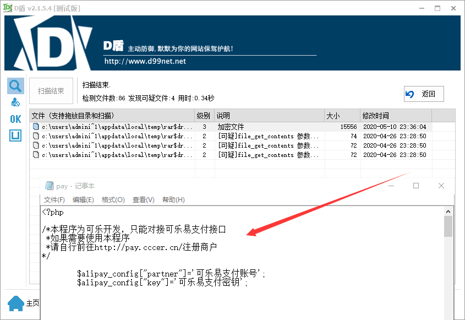Screen dimensions: 465x320
Task: Click the OK icon in the left sidebar
Action: (x=15, y=119)
